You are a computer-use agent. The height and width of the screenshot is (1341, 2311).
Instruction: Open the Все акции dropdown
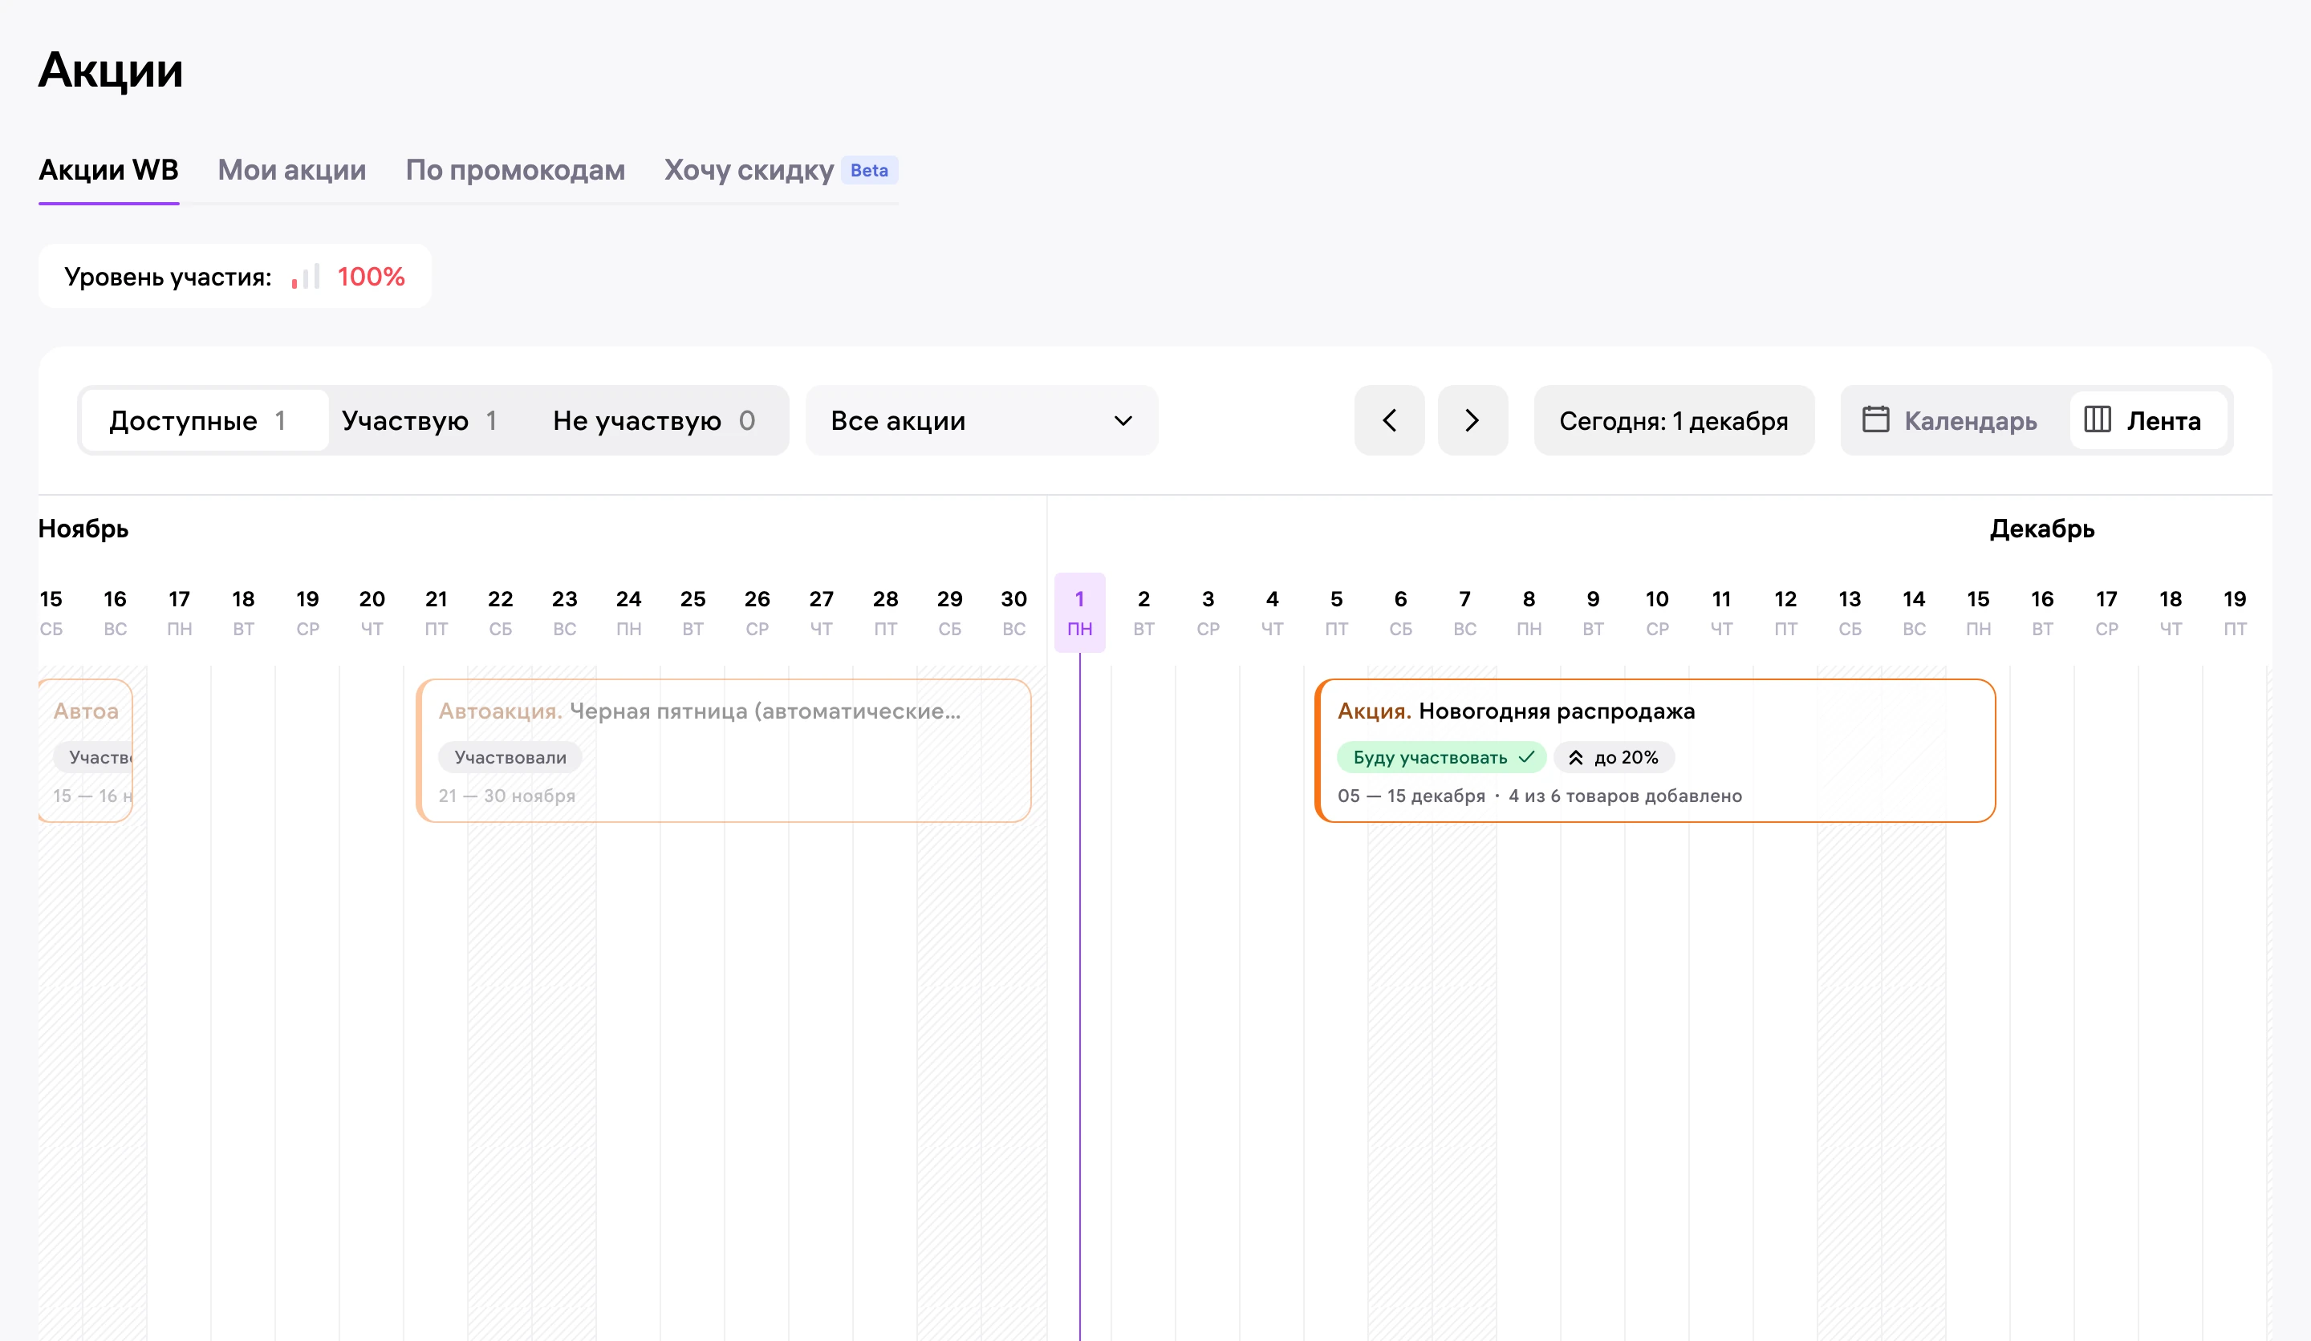coord(981,421)
